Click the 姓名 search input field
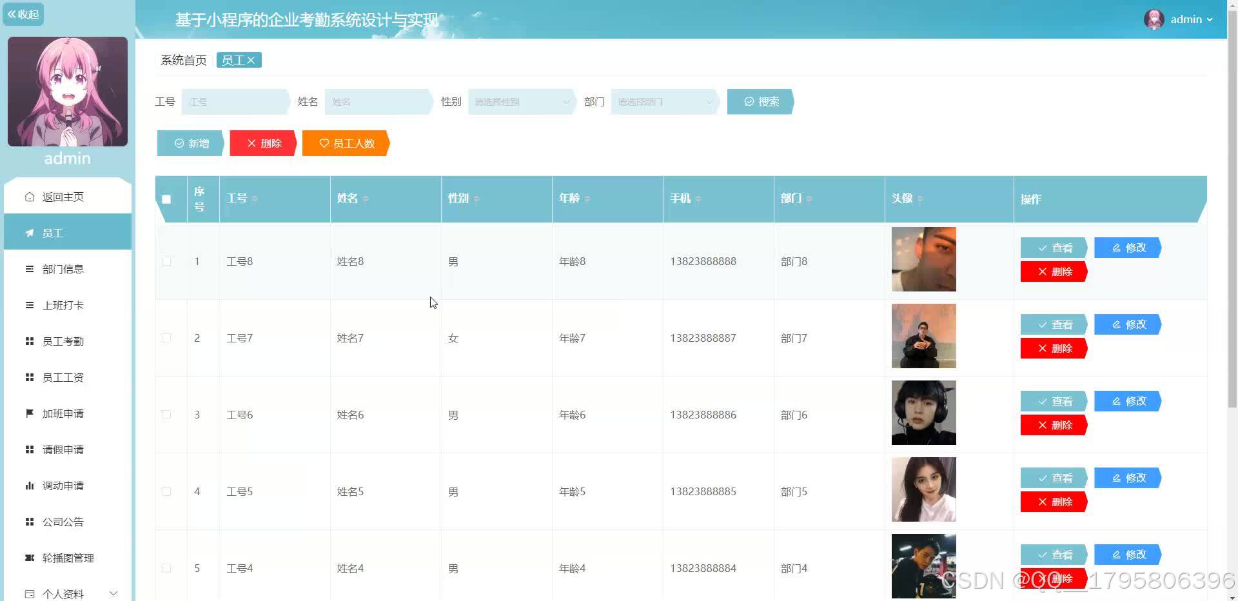The width and height of the screenshot is (1238, 601). (x=379, y=102)
